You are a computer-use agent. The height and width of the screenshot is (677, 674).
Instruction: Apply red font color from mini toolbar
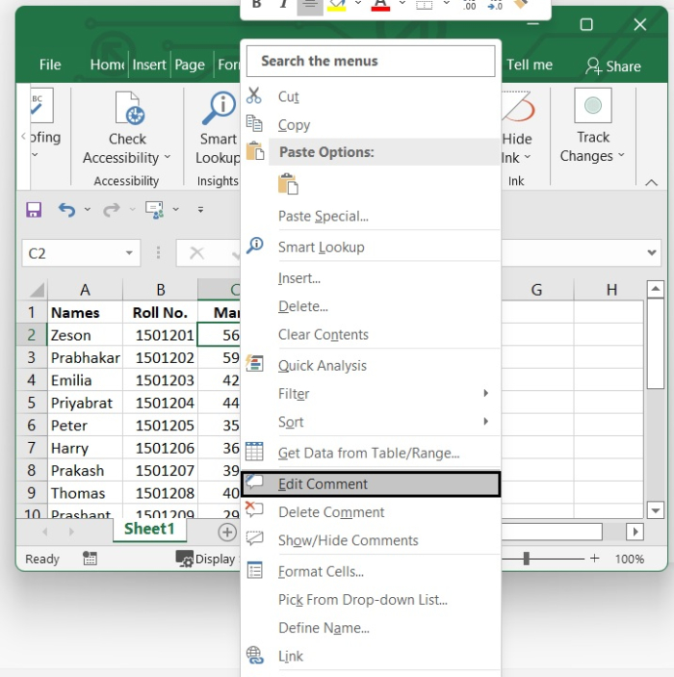coord(380,5)
